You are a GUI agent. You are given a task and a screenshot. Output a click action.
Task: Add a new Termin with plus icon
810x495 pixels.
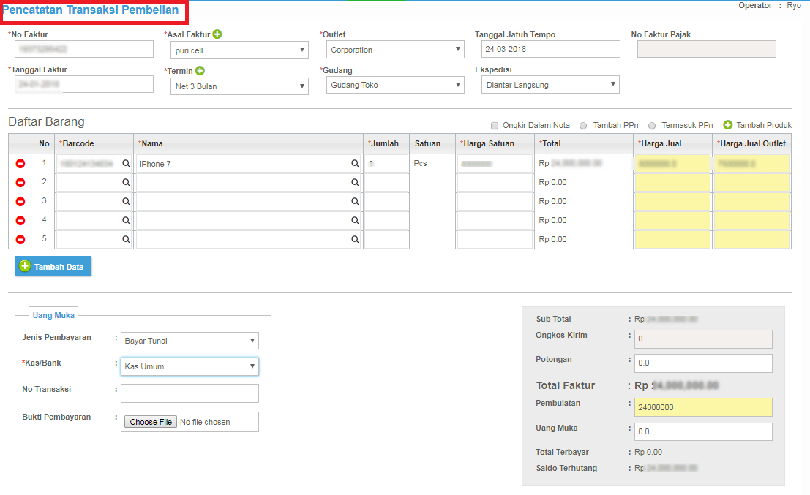(200, 71)
